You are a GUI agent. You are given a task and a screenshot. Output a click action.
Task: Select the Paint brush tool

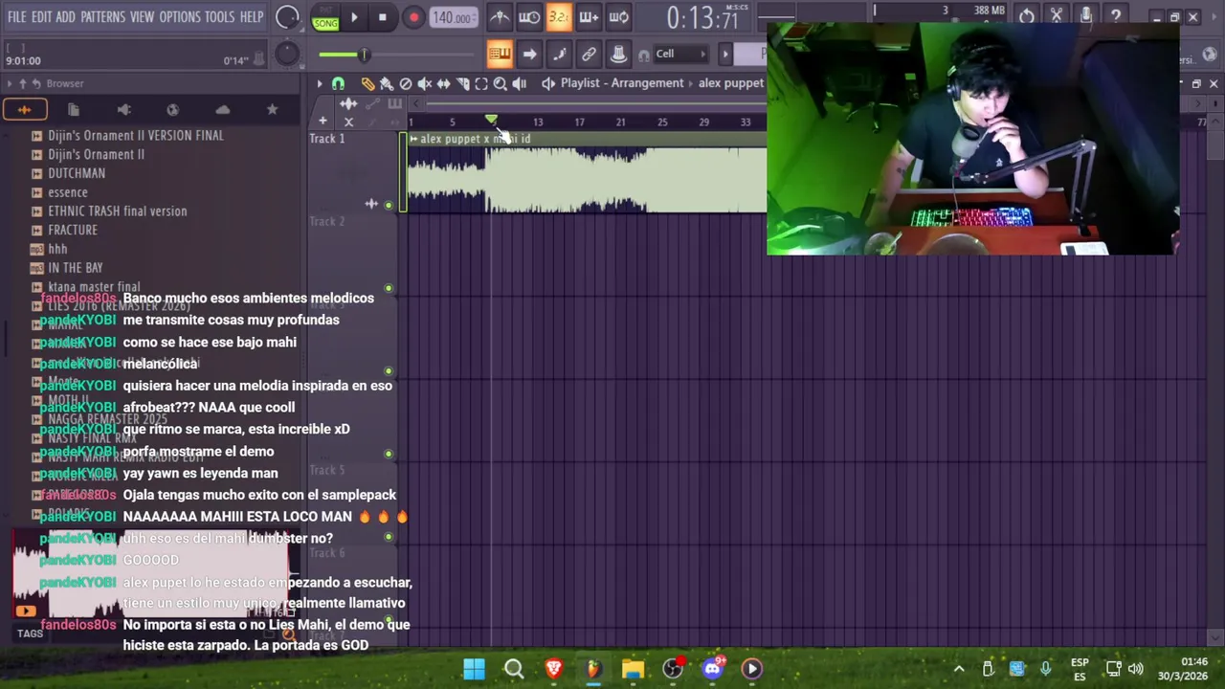point(387,84)
